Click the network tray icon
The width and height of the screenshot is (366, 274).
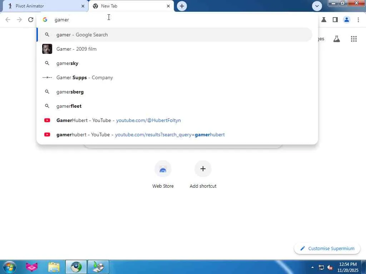tap(321, 268)
